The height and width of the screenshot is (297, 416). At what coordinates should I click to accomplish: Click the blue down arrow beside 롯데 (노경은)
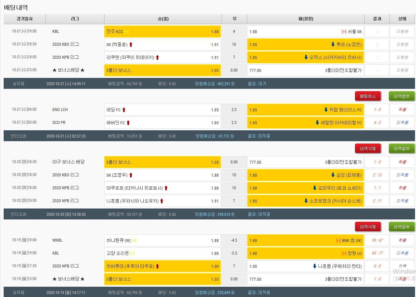pyautogui.click(x=333, y=44)
